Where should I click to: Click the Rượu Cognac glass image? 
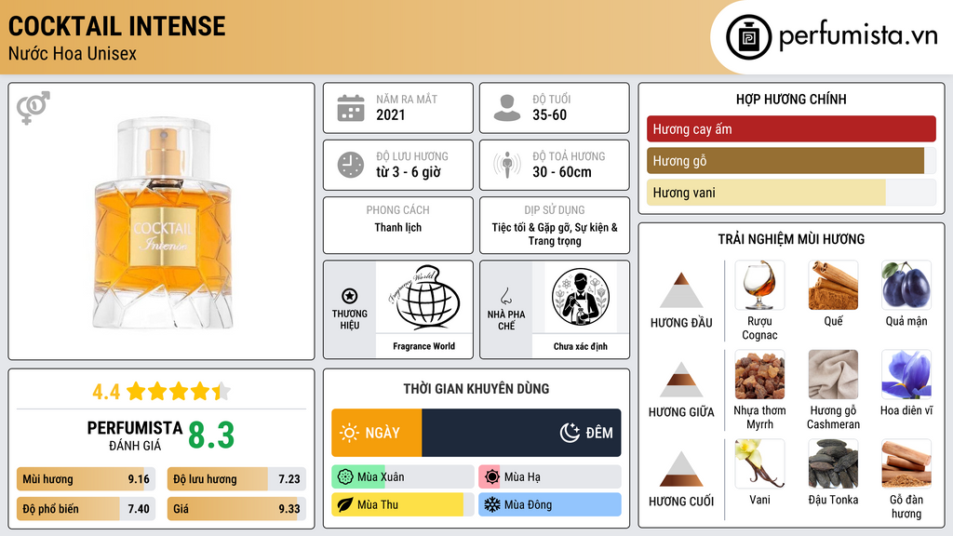(x=759, y=286)
